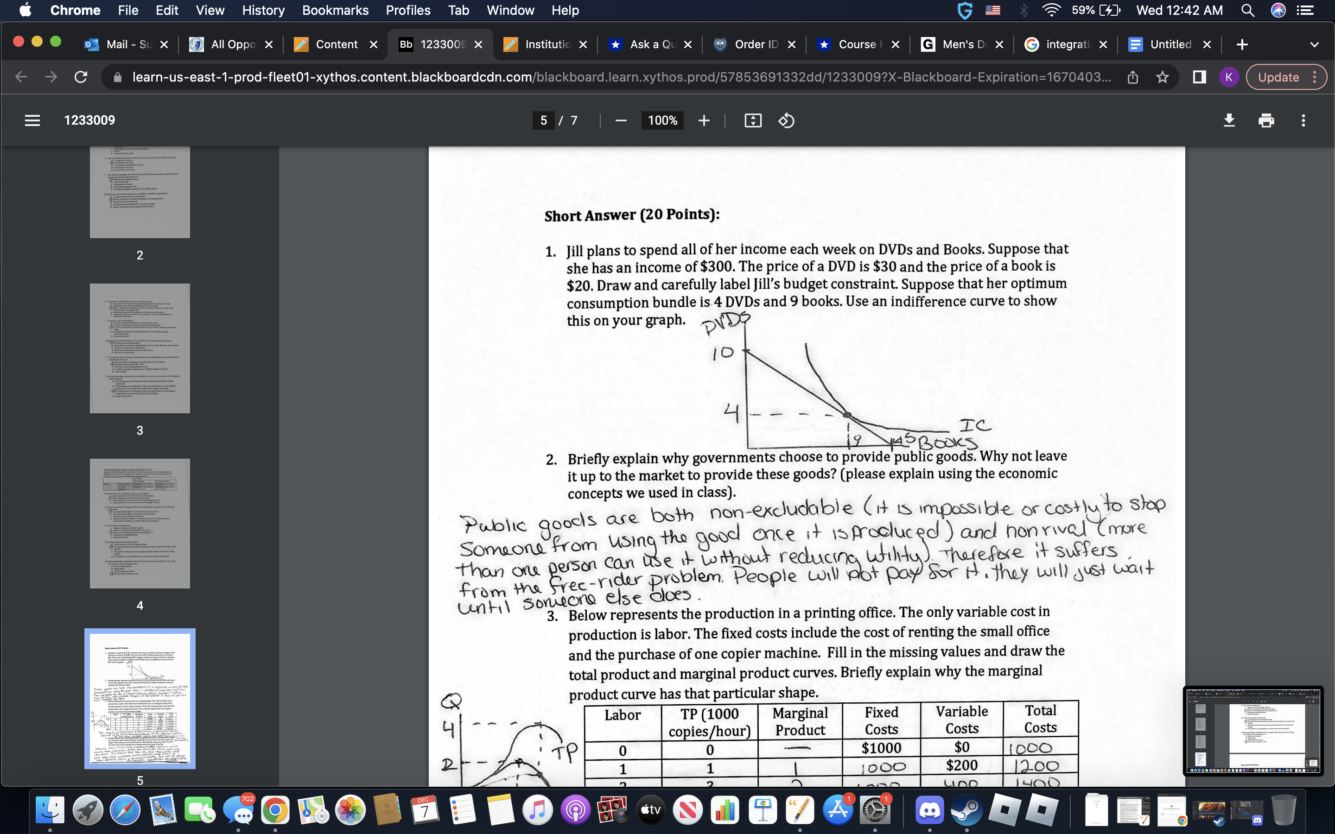Image resolution: width=1335 pixels, height=834 pixels.
Task: Zoom in on the PDF document
Action: click(705, 120)
